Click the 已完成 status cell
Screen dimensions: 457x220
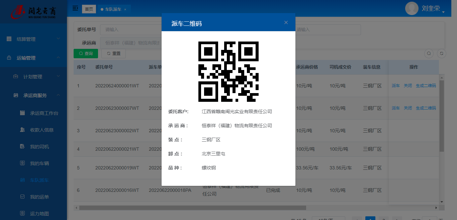(x=273, y=190)
